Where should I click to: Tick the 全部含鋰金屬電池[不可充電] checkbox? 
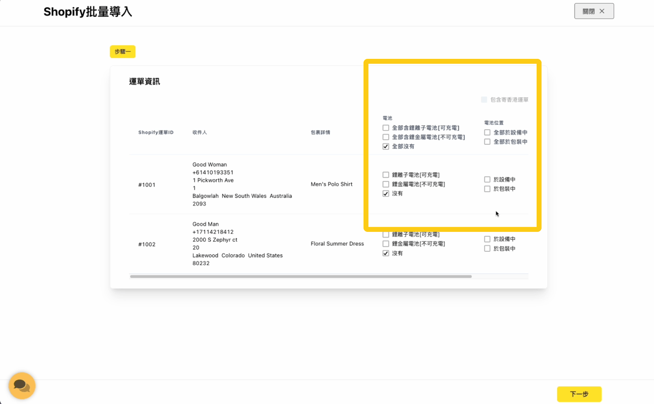[x=386, y=137]
